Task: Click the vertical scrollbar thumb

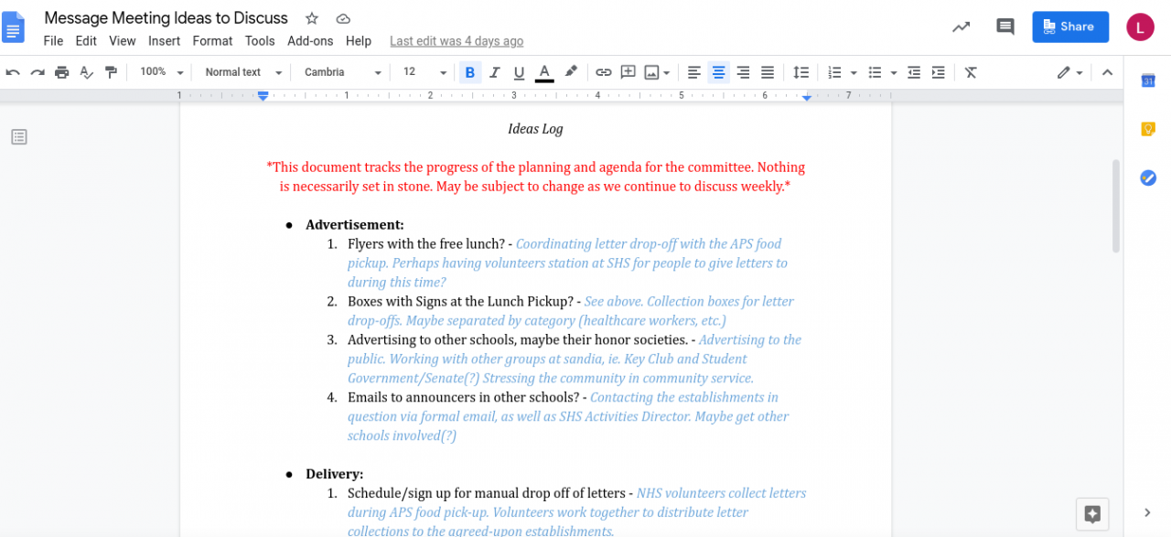Action: tap(1115, 206)
